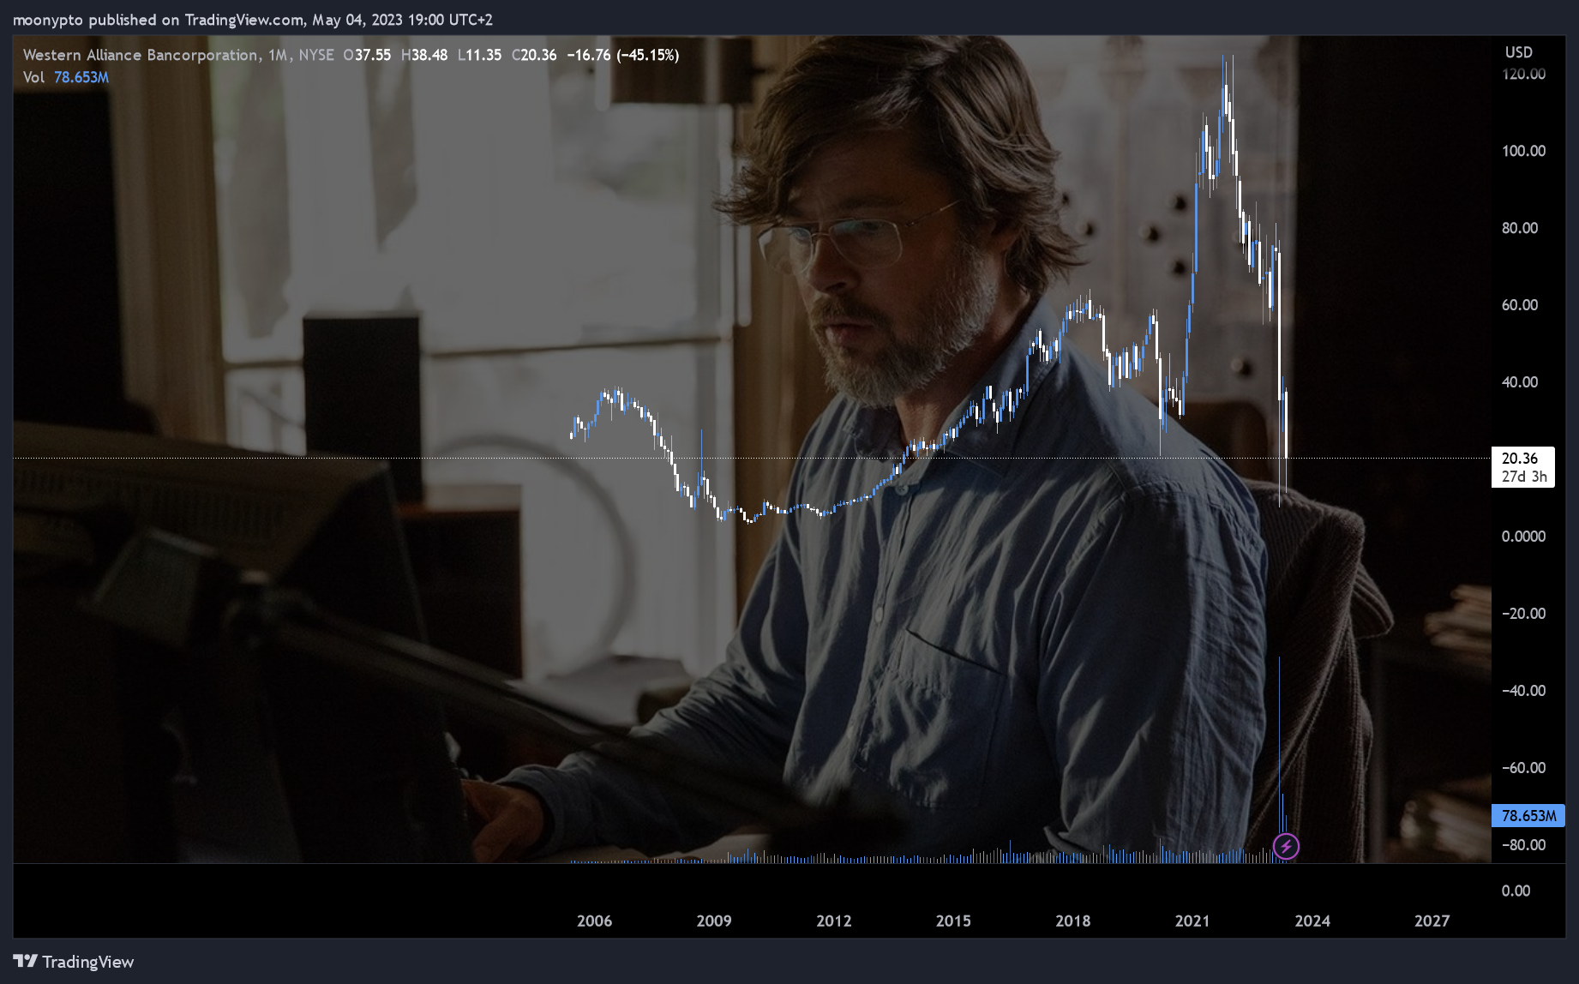Click the 27d 3h countdown label
This screenshot has height=984, width=1579.
tap(1524, 477)
